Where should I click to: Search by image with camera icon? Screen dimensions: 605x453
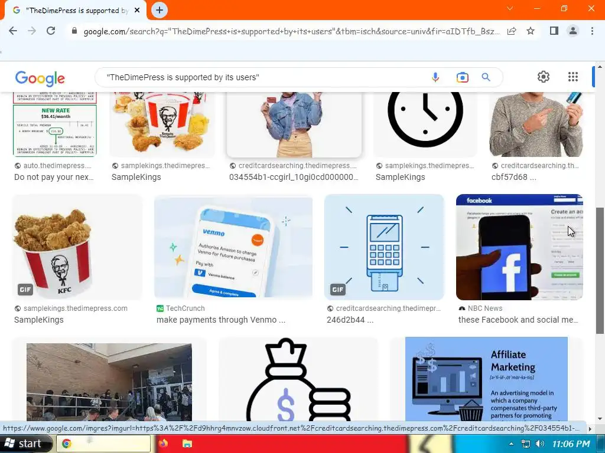coord(462,77)
